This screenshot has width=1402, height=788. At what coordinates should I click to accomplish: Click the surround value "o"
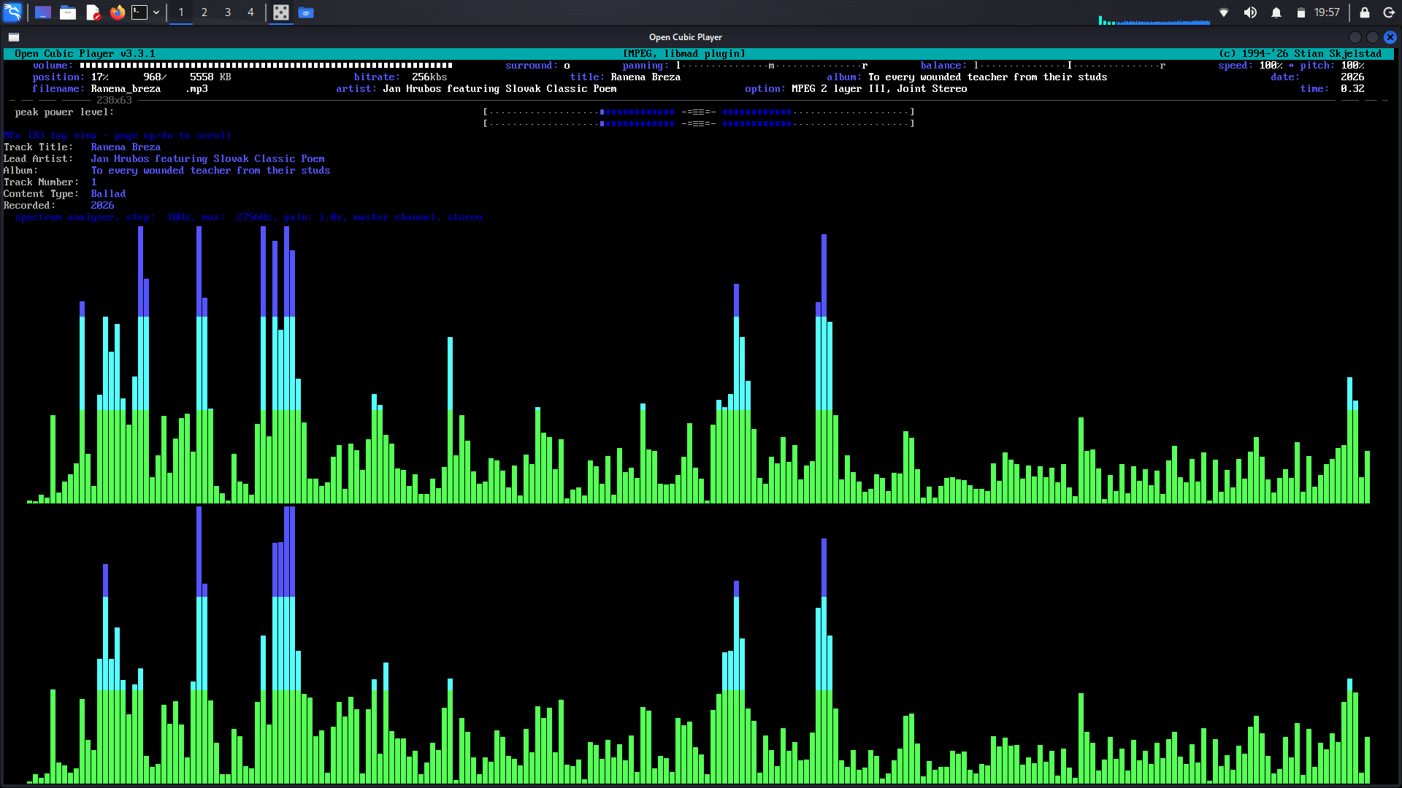(567, 66)
